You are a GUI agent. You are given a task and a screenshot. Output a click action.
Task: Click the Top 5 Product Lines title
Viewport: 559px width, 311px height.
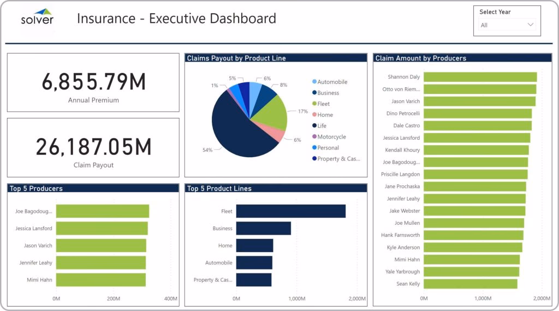pyautogui.click(x=219, y=188)
